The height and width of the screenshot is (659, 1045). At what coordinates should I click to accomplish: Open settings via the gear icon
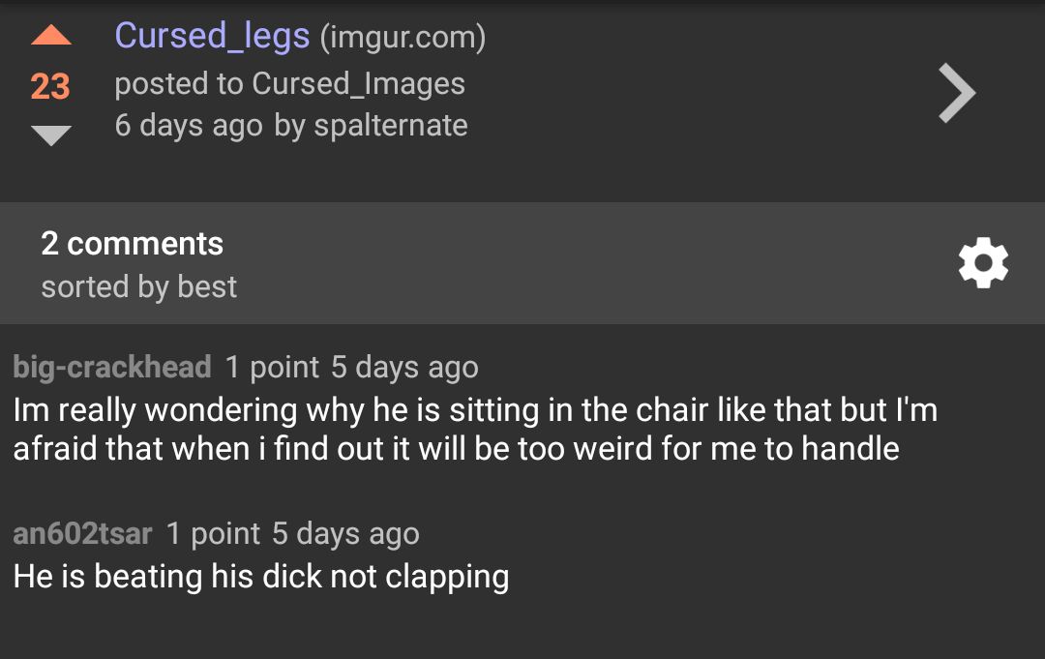[983, 261]
